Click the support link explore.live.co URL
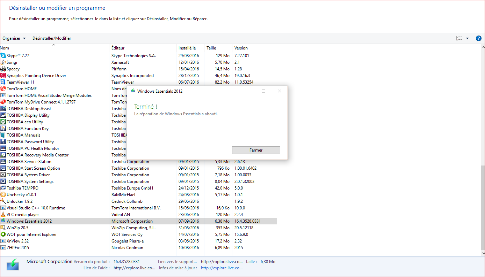The width and height of the screenshot is (485, 277). (x=222, y=262)
